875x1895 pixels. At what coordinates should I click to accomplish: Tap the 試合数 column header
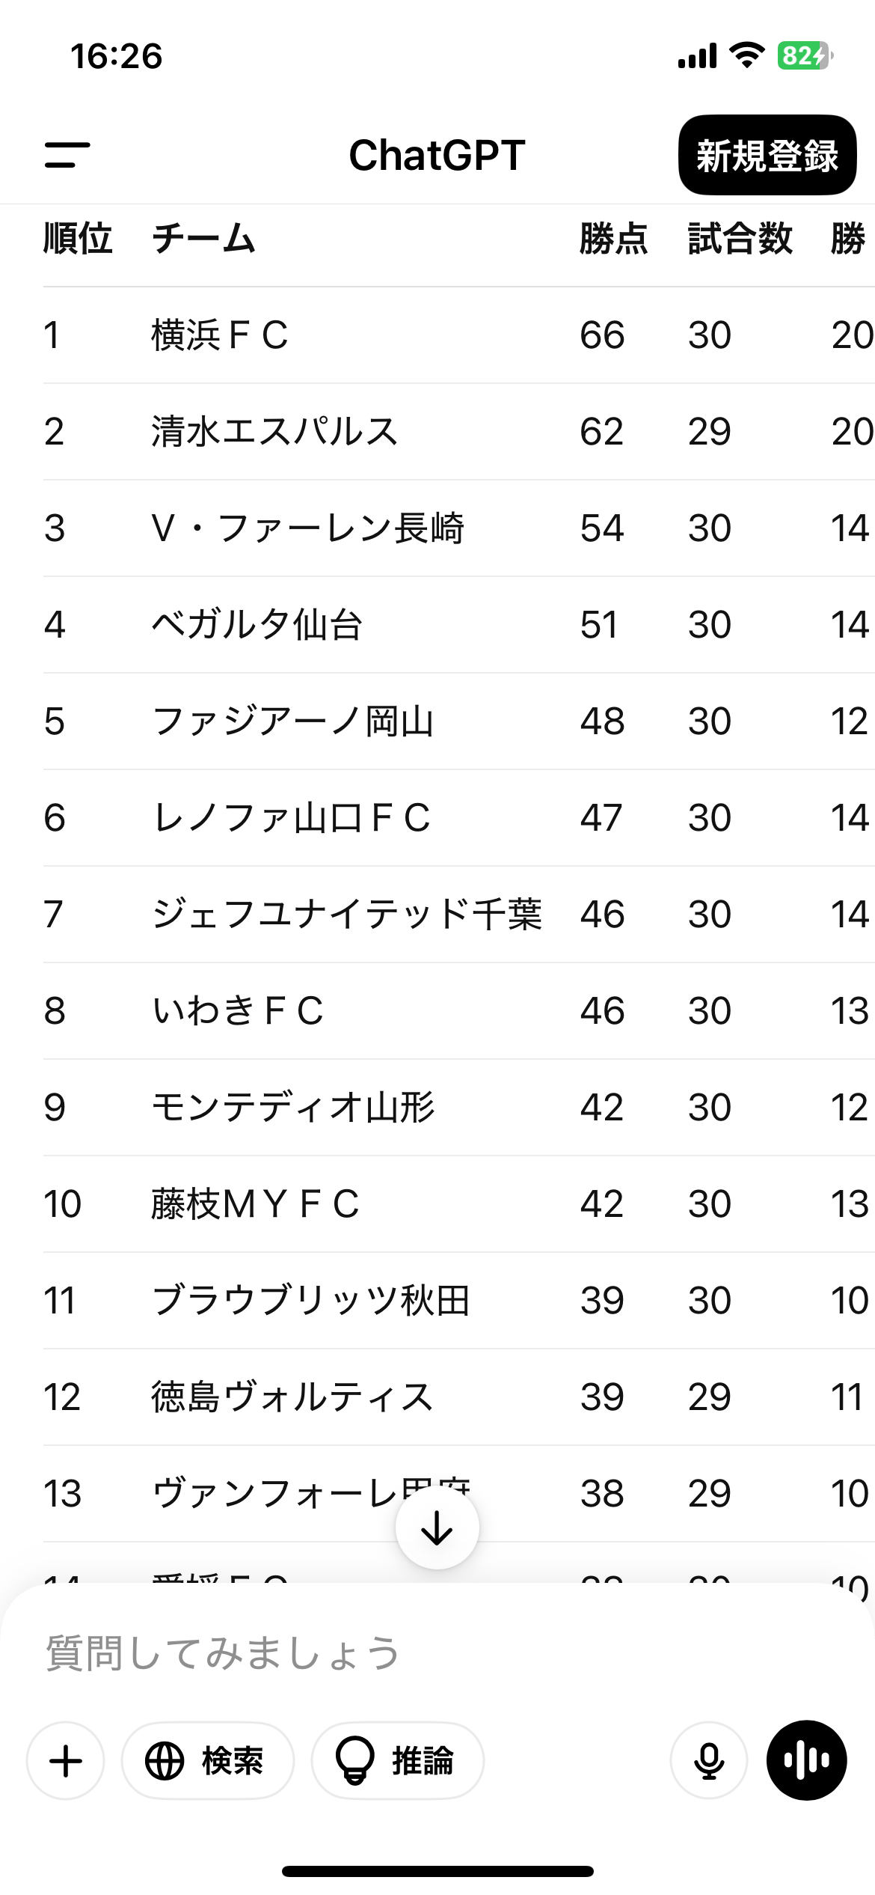(740, 239)
